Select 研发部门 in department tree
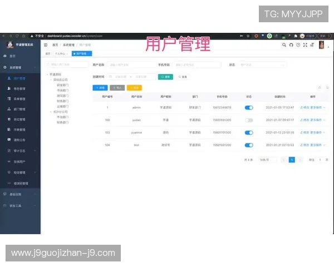This screenshot has width=334, height=267. tap(62, 85)
